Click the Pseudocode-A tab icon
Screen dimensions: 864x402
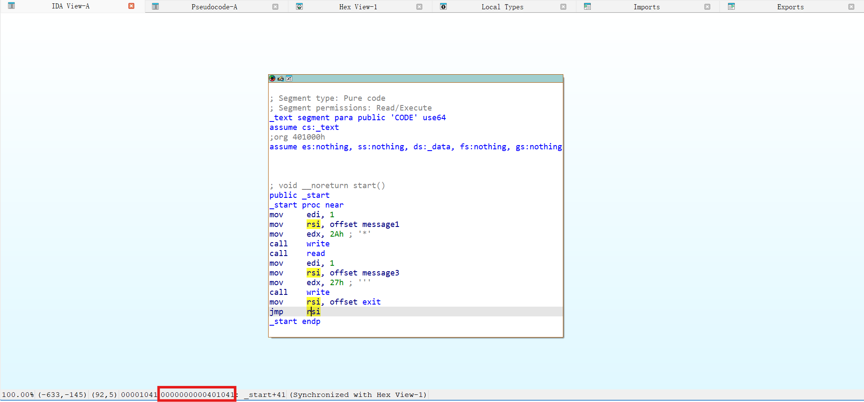[155, 6]
